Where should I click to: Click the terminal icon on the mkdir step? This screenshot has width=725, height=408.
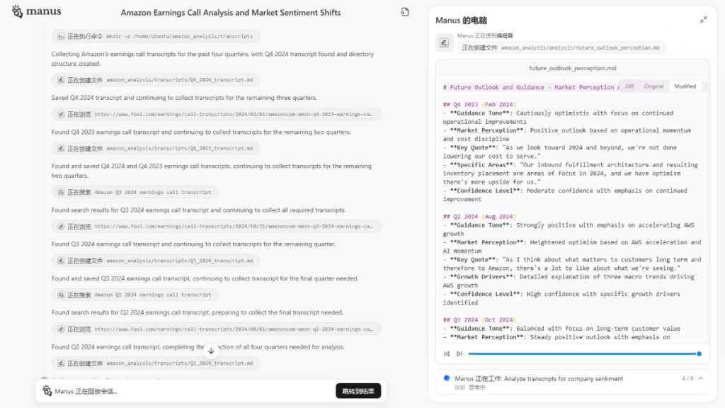tap(61, 36)
